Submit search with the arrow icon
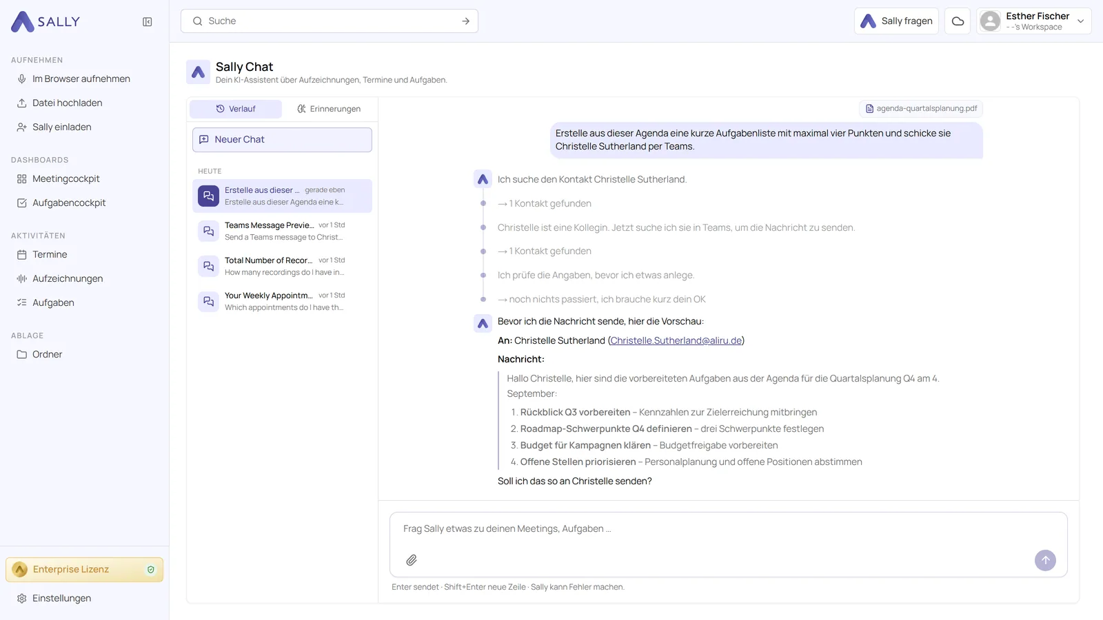 pyautogui.click(x=466, y=21)
